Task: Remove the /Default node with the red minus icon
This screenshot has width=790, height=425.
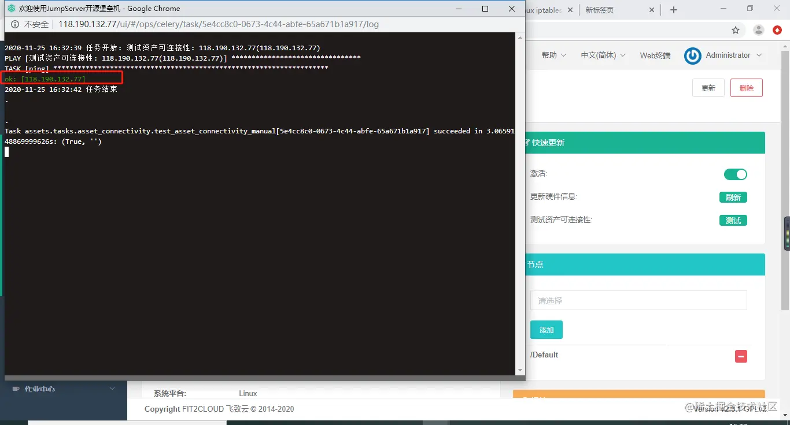Action: (x=741, y=356)
